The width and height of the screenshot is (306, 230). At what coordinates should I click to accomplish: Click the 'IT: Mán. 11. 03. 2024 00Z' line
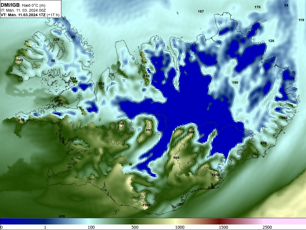click(23, 10)
